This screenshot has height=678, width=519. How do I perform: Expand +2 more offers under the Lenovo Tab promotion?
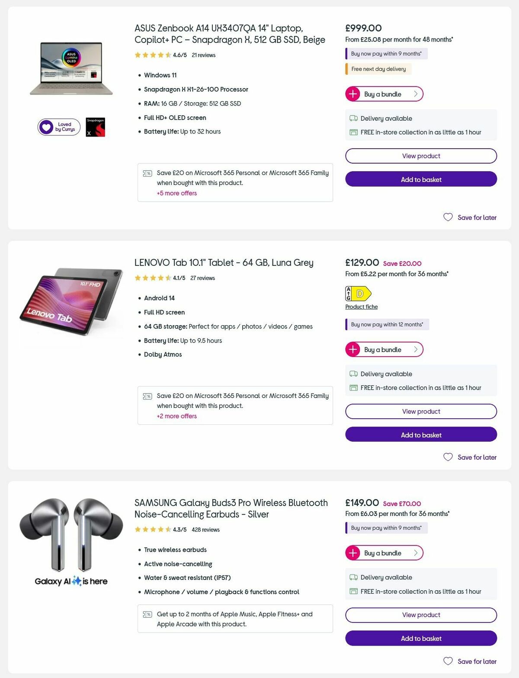coord(176,416)
